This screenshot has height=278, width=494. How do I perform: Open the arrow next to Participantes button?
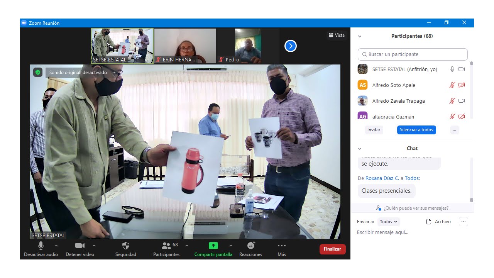tap(187, 246)
